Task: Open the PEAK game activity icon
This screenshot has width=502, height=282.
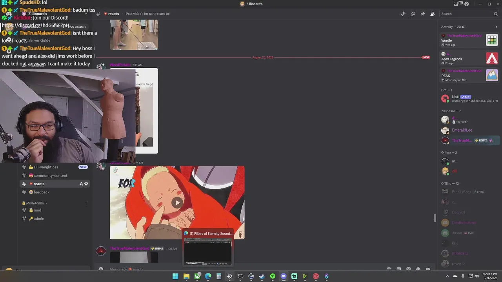Action: tap(492, 75)
